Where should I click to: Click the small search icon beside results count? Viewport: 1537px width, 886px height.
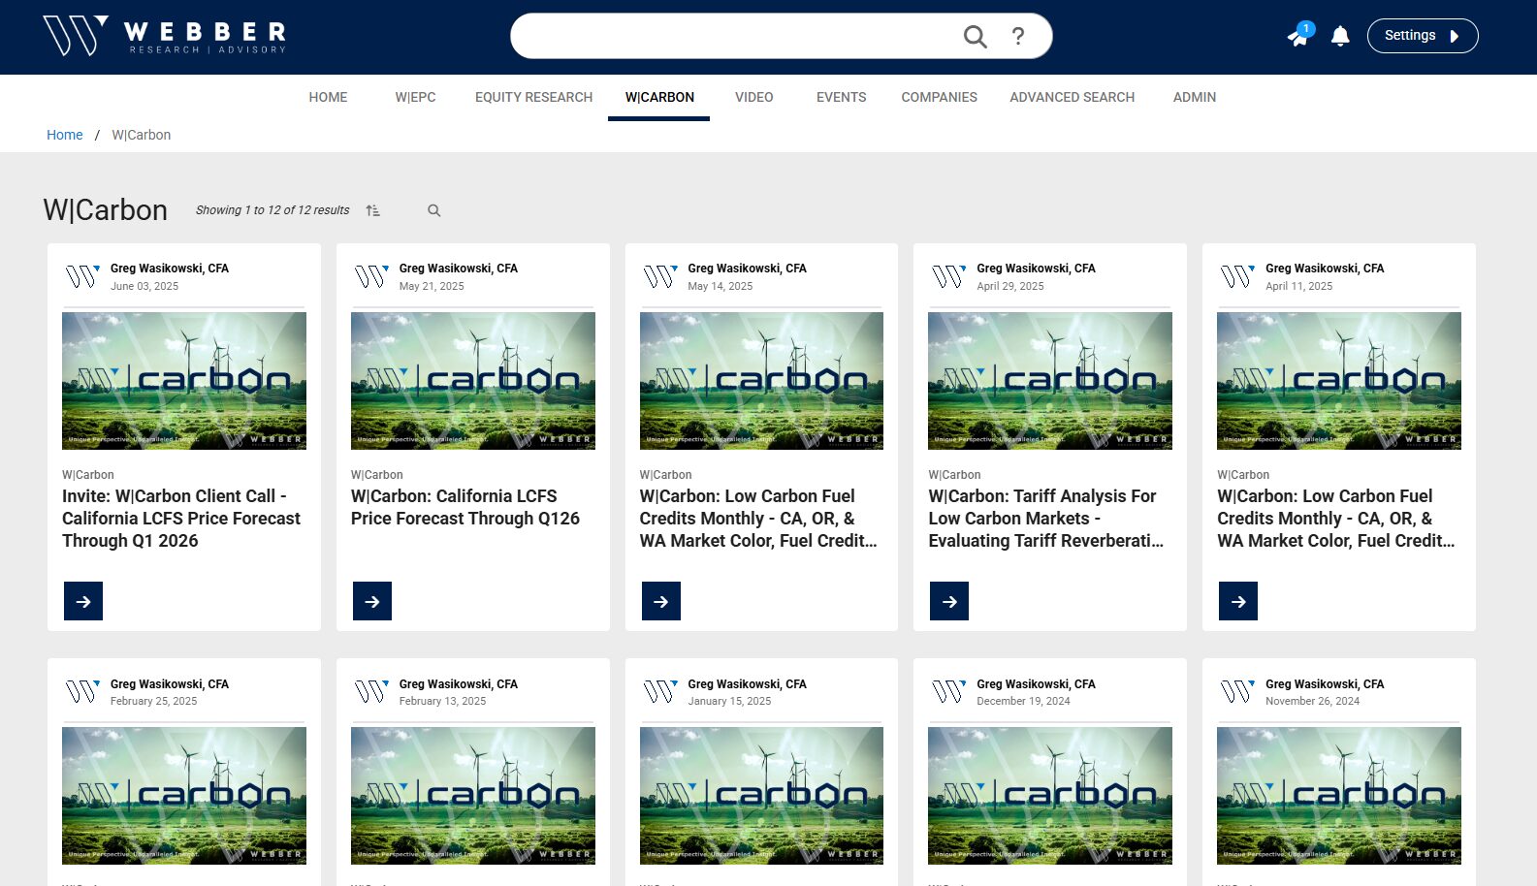click(434, 210)
